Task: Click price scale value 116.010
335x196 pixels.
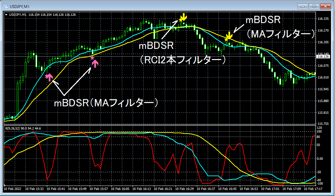Action: (323, 78)
